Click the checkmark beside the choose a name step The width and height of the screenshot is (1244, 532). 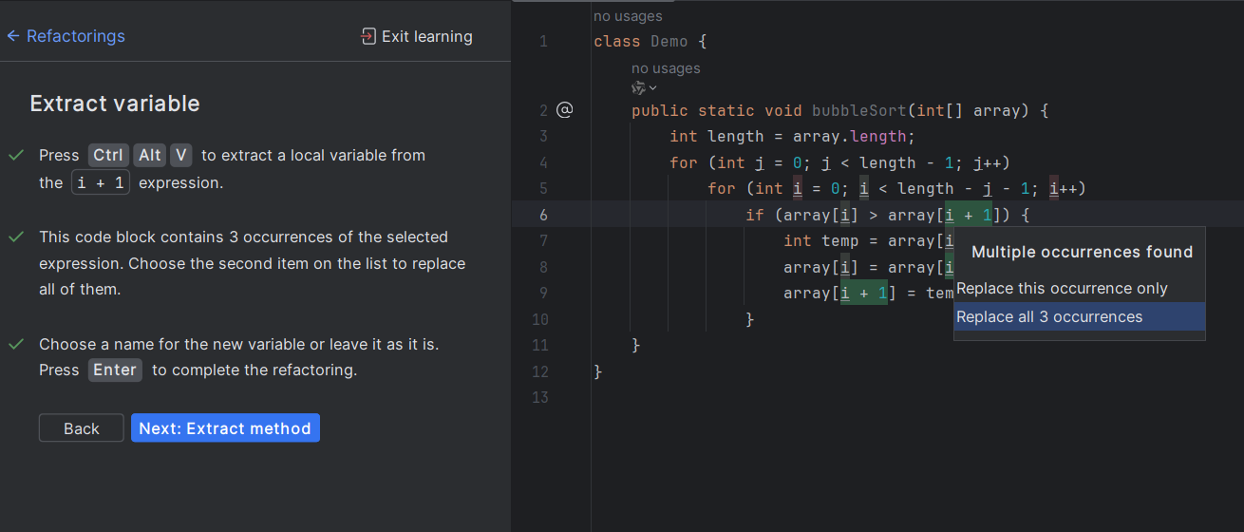[x=15, y=344]
